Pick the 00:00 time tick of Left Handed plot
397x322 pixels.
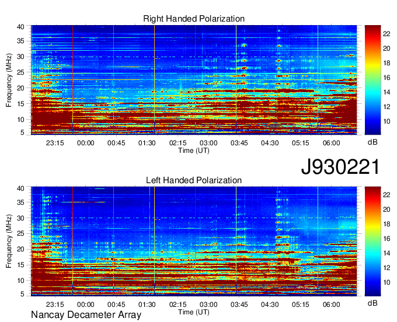point(86,304)
